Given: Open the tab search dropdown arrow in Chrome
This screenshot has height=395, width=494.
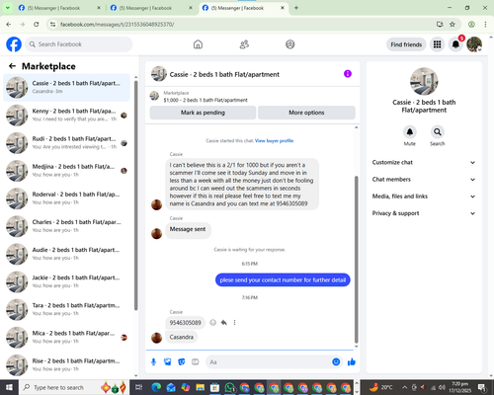Looking at the screenshot, I should coord(7,8).
